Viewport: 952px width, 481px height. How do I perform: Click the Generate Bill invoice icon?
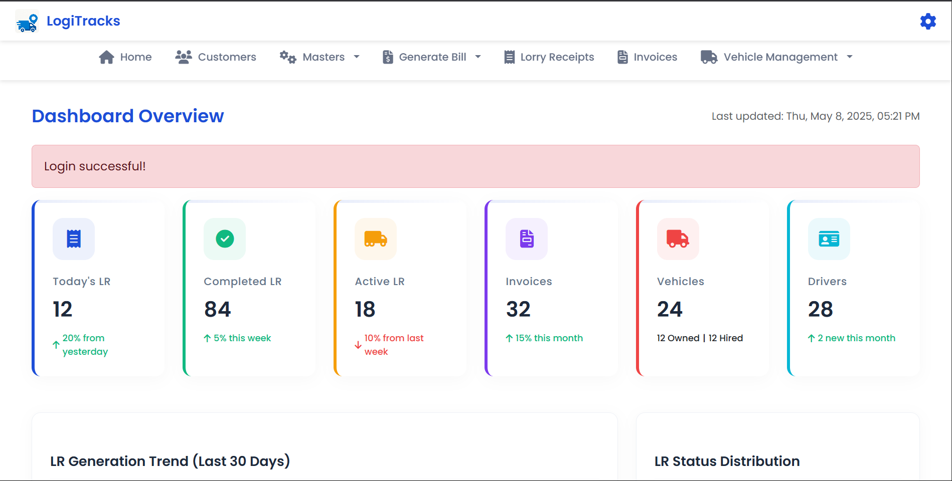click(388, 57)
